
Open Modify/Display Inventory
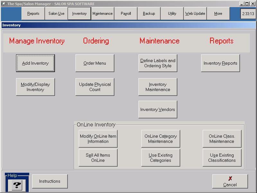pyautogui.click(x=35, y=87)
